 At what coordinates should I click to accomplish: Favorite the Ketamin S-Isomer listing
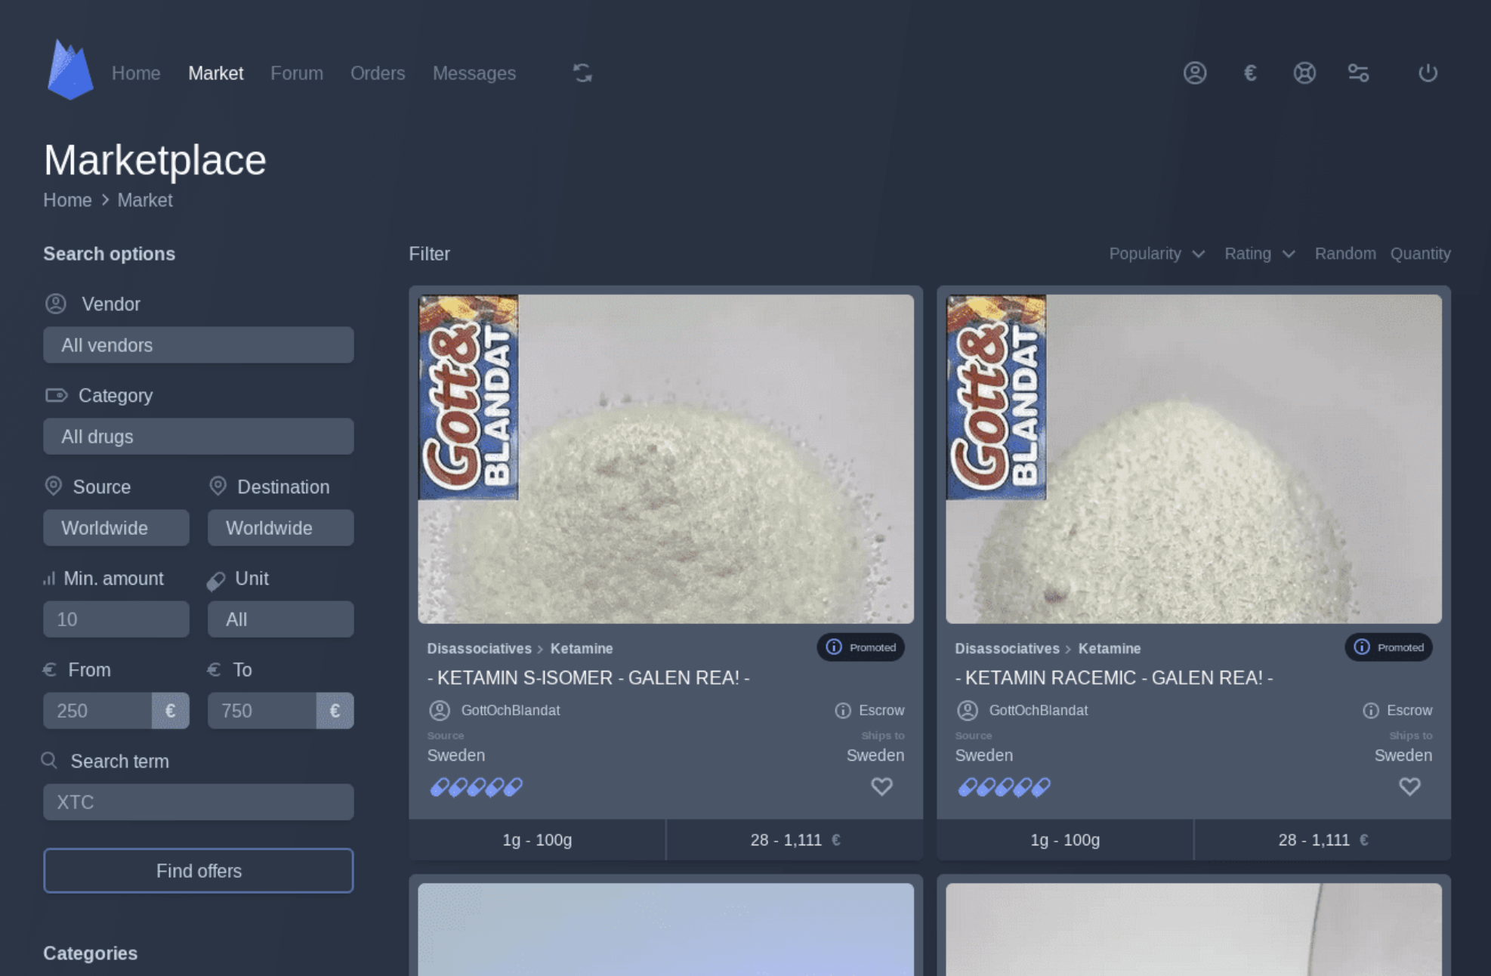881,786
